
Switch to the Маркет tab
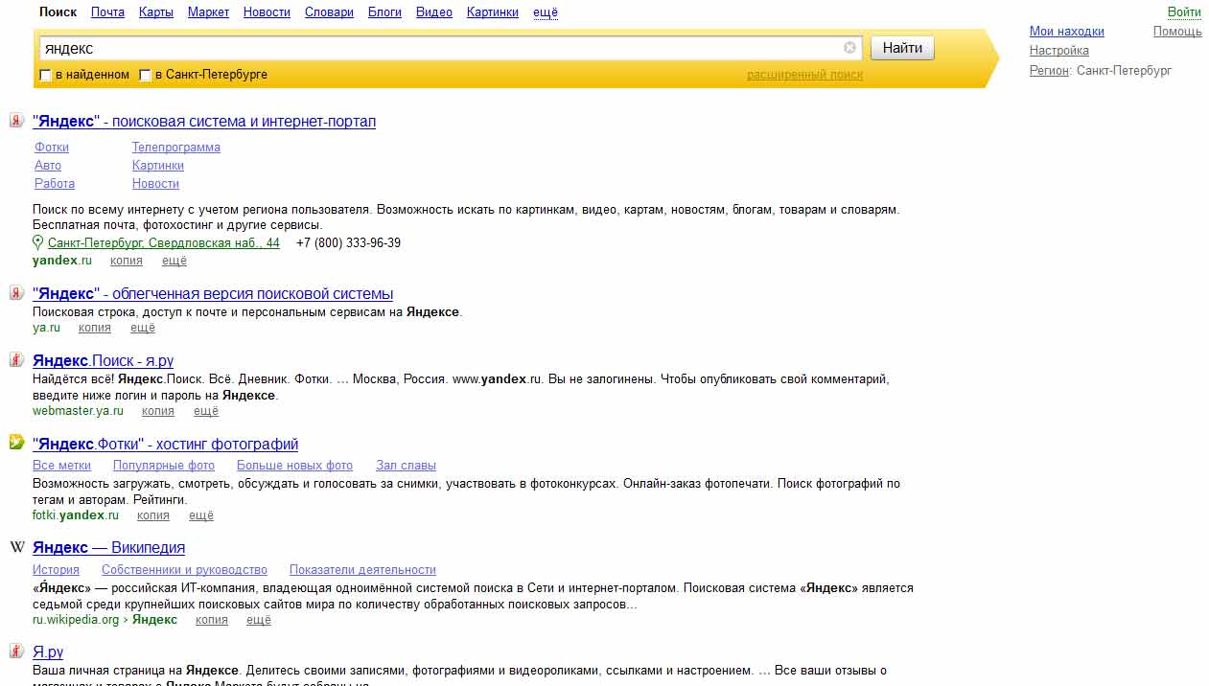[208, 12]
